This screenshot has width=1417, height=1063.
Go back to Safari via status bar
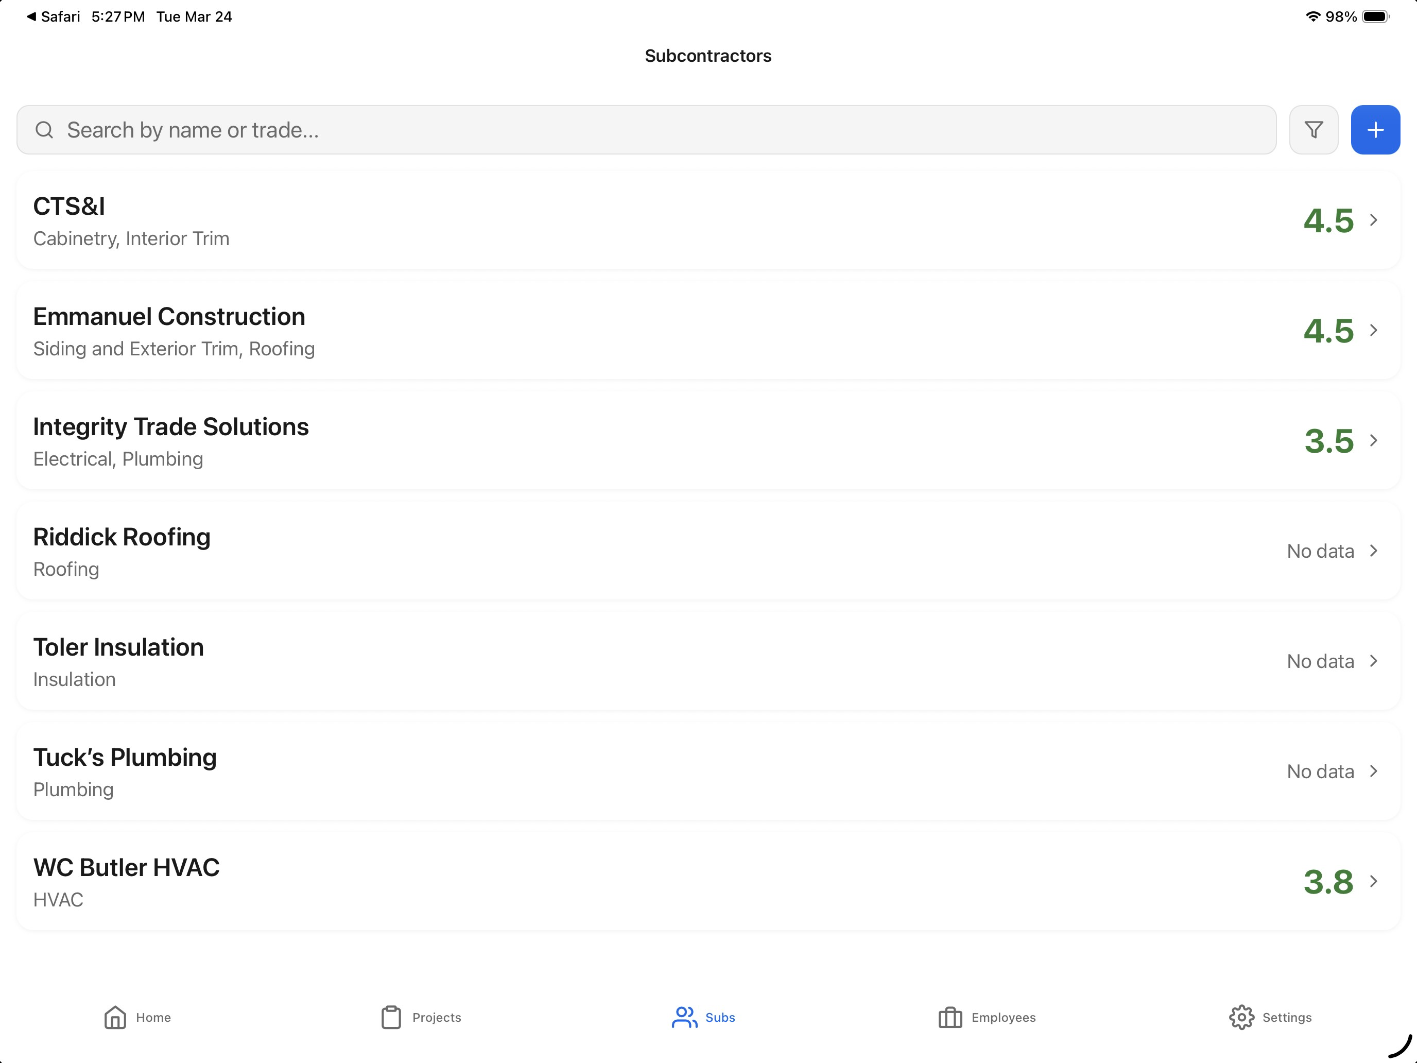pyautogui.click(x=53, y=16)
